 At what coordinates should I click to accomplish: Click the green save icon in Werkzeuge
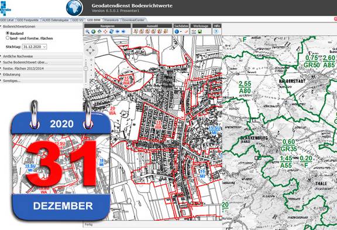[x=200, y=32]
